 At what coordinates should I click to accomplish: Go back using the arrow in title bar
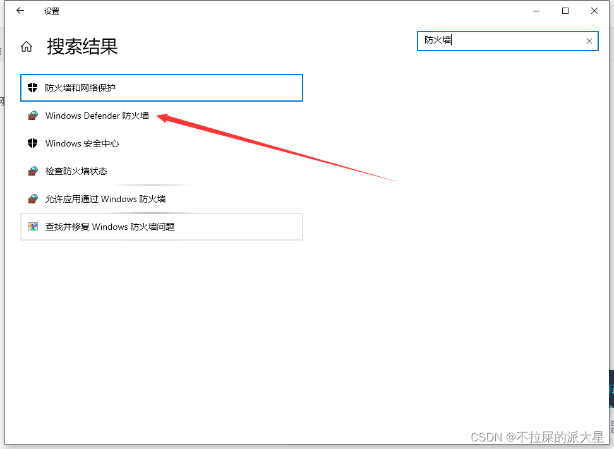pyautogui.click(x=20, y=11)
